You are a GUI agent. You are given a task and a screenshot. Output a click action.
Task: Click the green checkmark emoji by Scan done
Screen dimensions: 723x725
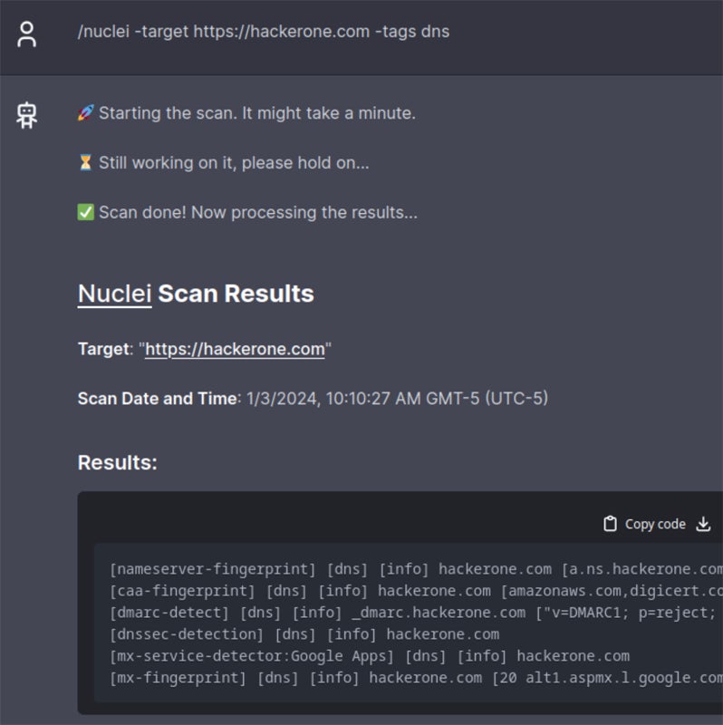(x=86, y=213)
